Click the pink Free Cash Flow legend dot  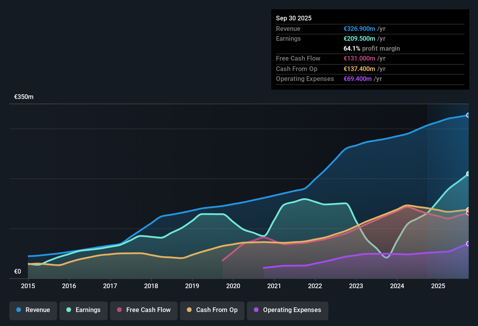pos(119,310)
